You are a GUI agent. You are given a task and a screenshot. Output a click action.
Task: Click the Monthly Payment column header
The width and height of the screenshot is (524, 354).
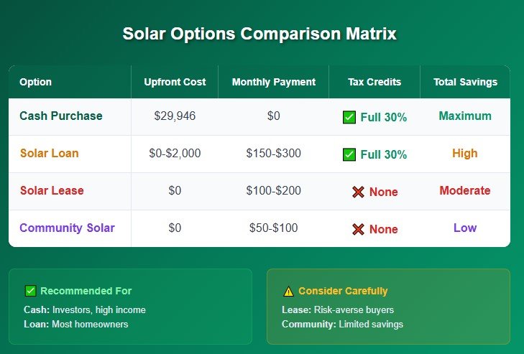coord(273,82)
